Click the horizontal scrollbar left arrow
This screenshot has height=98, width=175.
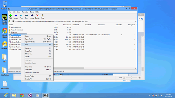click(x=9, y=68)
